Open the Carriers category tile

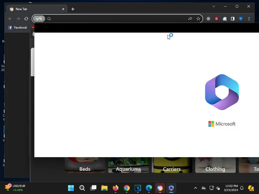pyautogui.click(x=172, y=165)
